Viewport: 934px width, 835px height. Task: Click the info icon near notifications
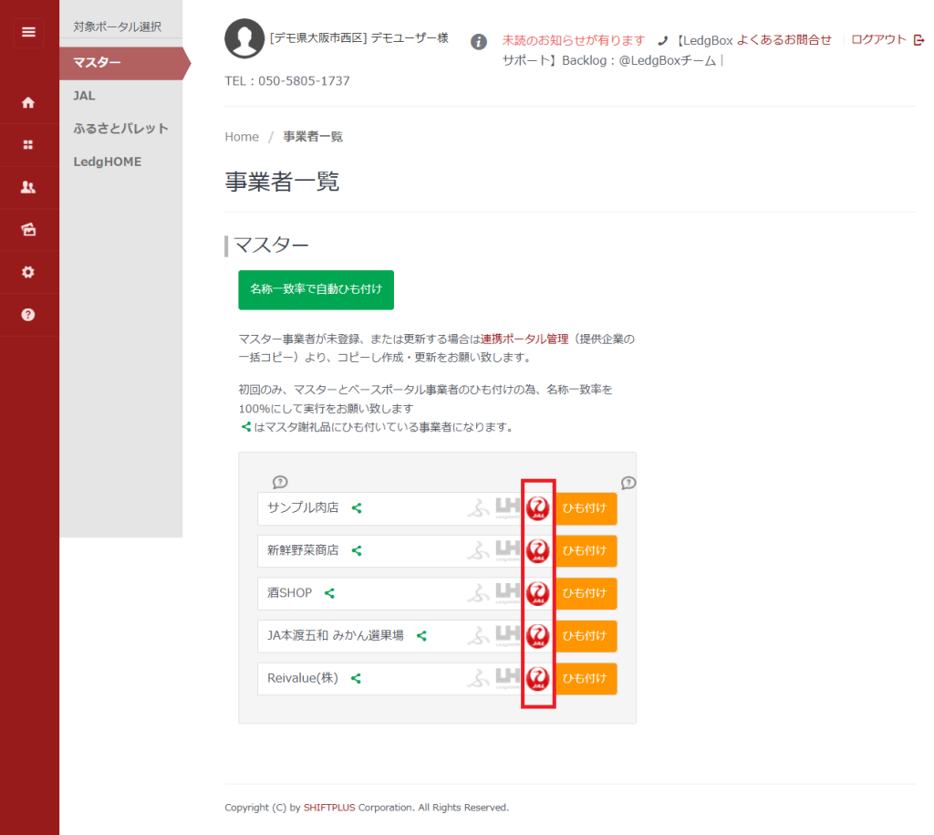coord(479,42)
